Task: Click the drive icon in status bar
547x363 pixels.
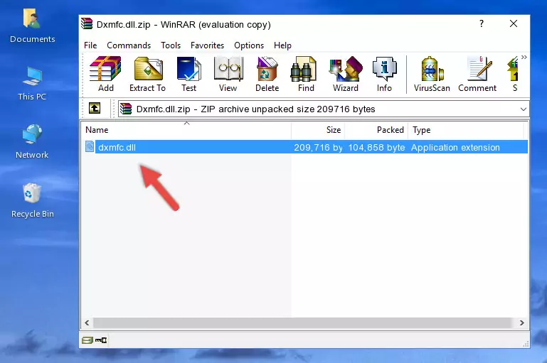Action: click(x=87, y=340)
